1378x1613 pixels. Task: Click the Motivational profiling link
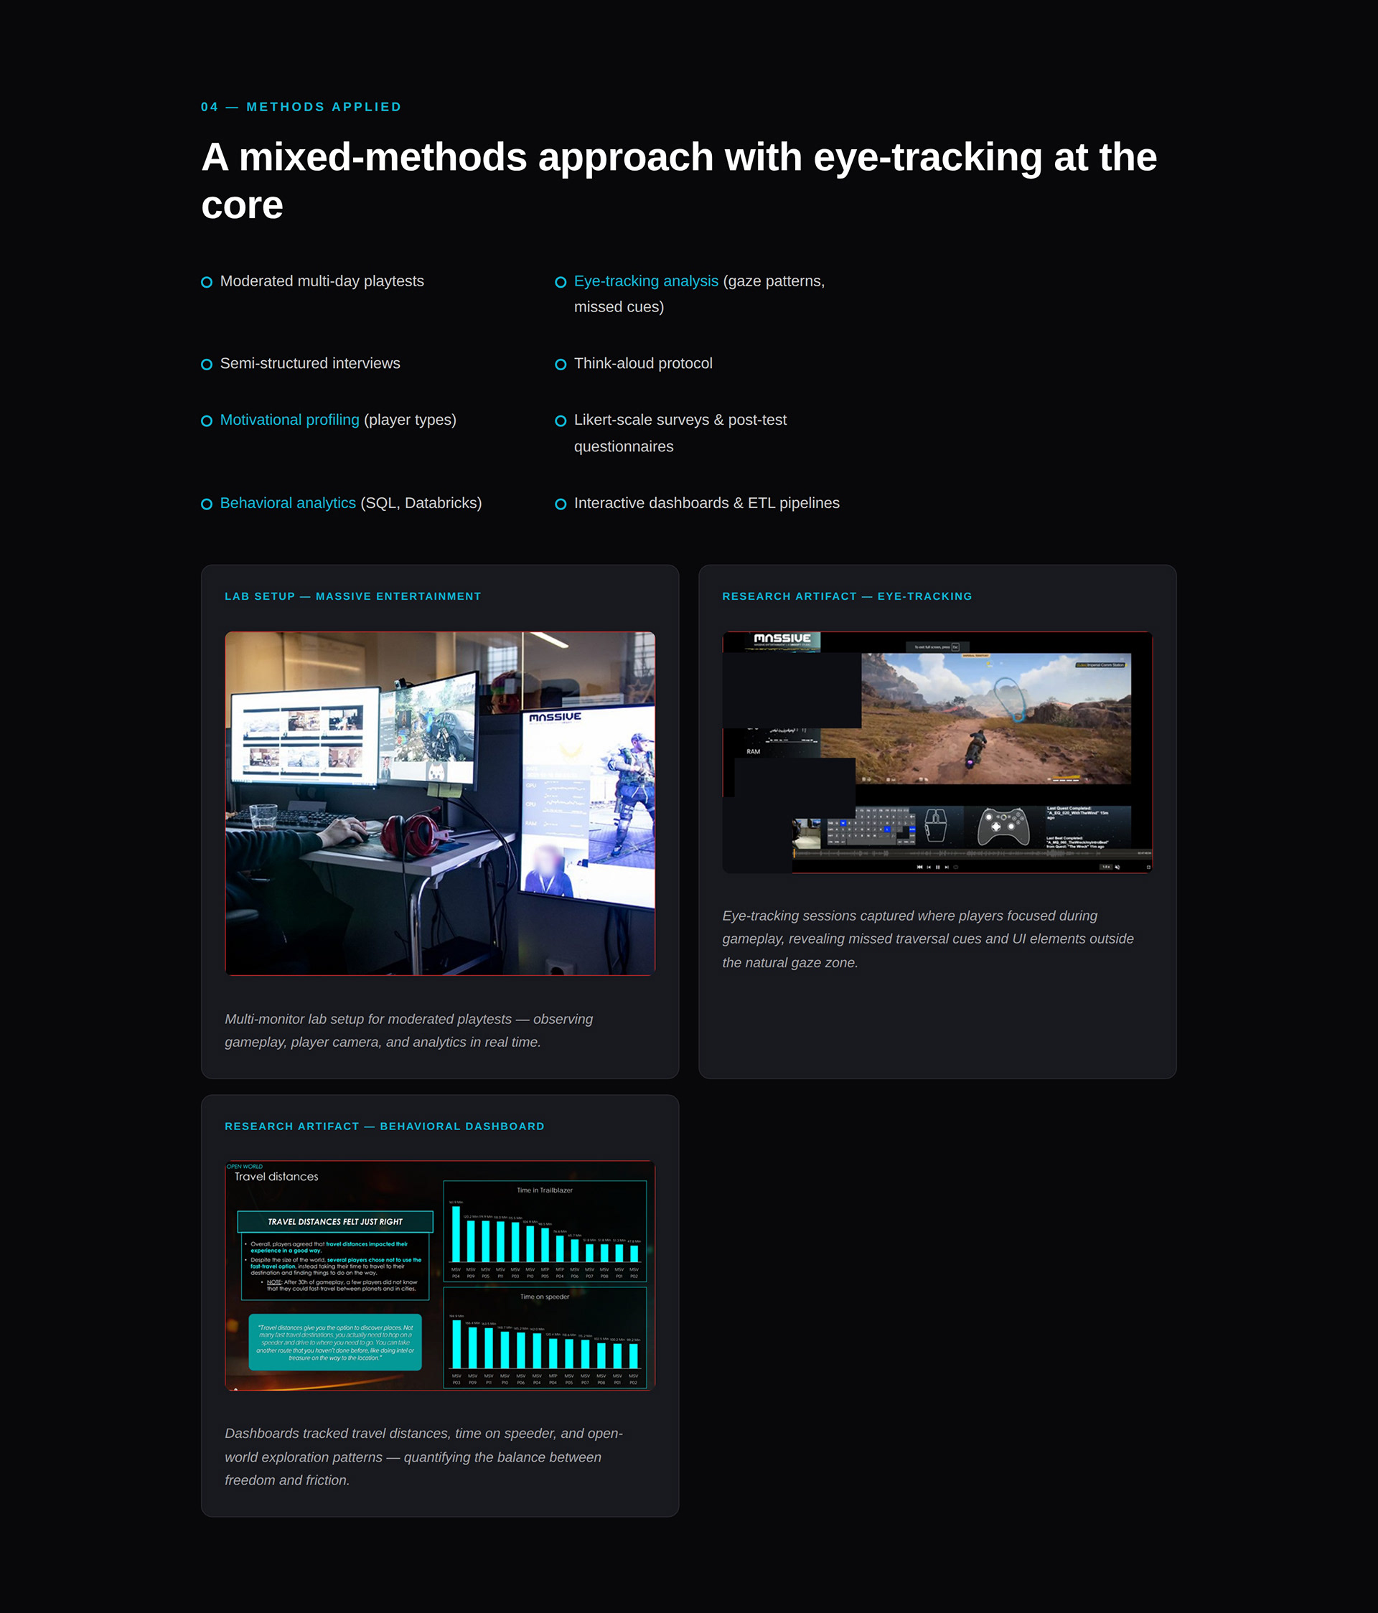point(289,420)
